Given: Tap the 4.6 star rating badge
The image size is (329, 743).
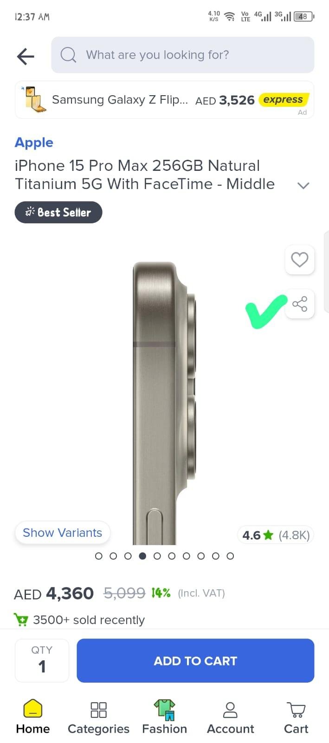Looking at the screenshot, I should 276,535.
